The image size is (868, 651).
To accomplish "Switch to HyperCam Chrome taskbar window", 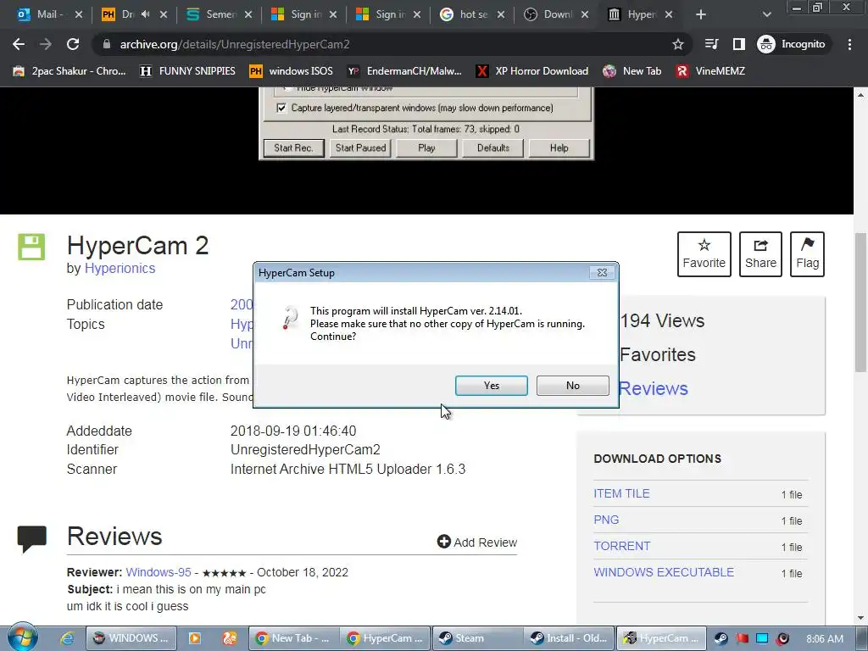I will (x=387, y=638).
